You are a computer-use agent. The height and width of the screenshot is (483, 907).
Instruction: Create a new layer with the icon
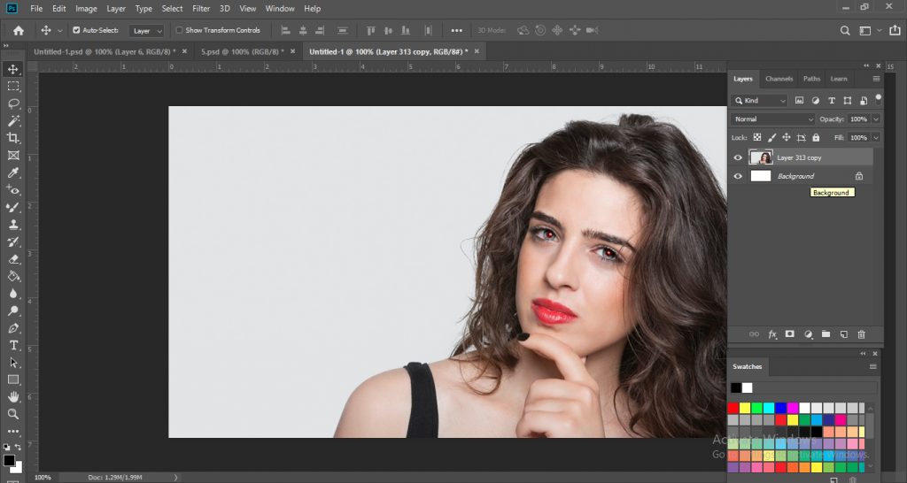844,334
